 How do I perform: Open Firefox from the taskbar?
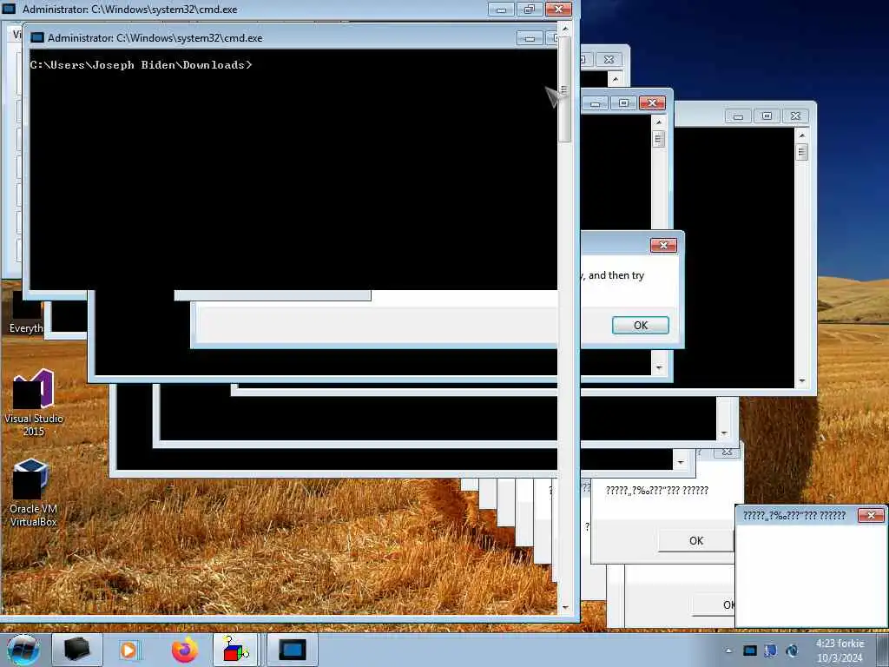click(184, 650)
